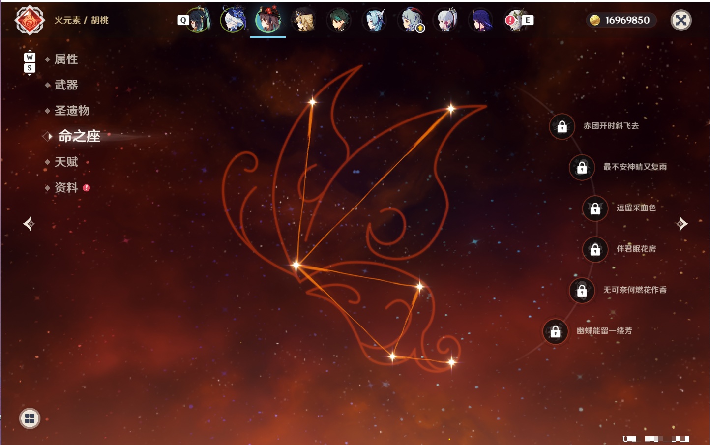Close the character screen with X

click(x=681, y=20)
